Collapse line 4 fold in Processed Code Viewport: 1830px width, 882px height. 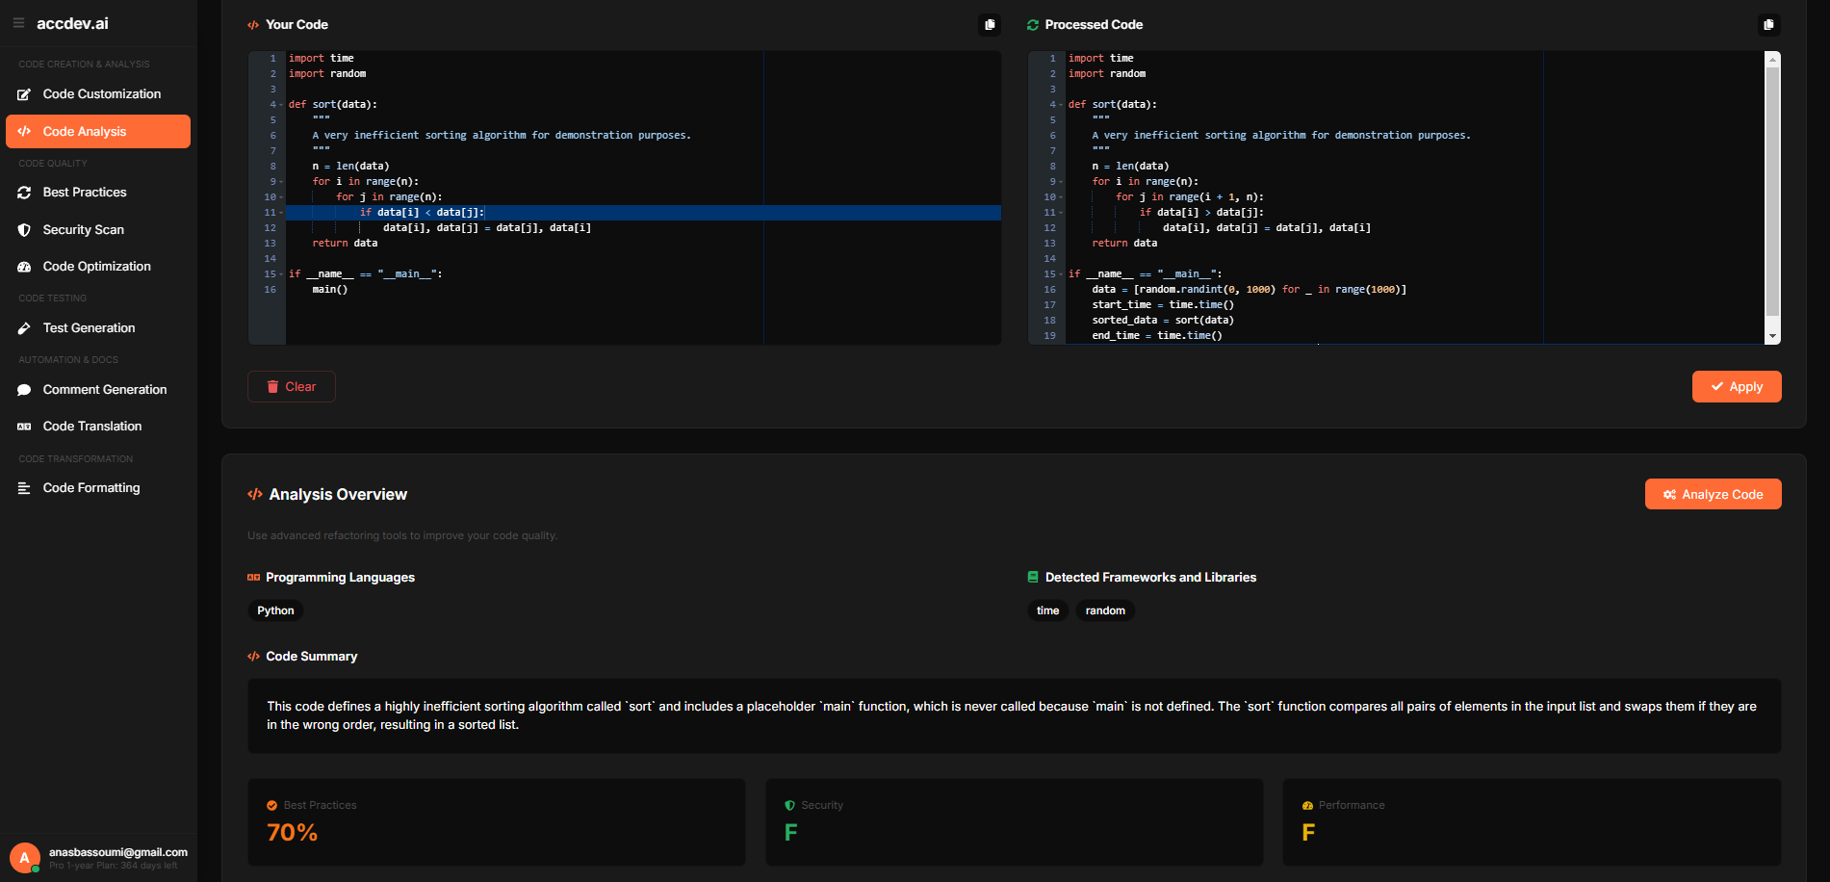(1061, 105)
